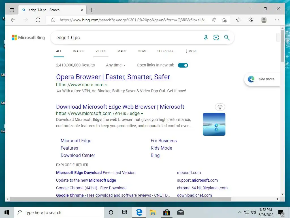
Task: Open the Bing sublink
Action: click(155, 156)
